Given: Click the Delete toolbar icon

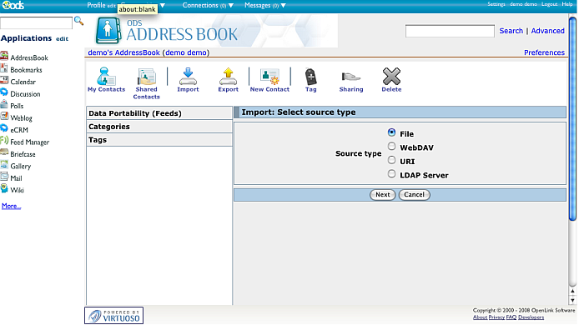Looking at the screenshot, I should pyautogui.click(x=391, y=80).
